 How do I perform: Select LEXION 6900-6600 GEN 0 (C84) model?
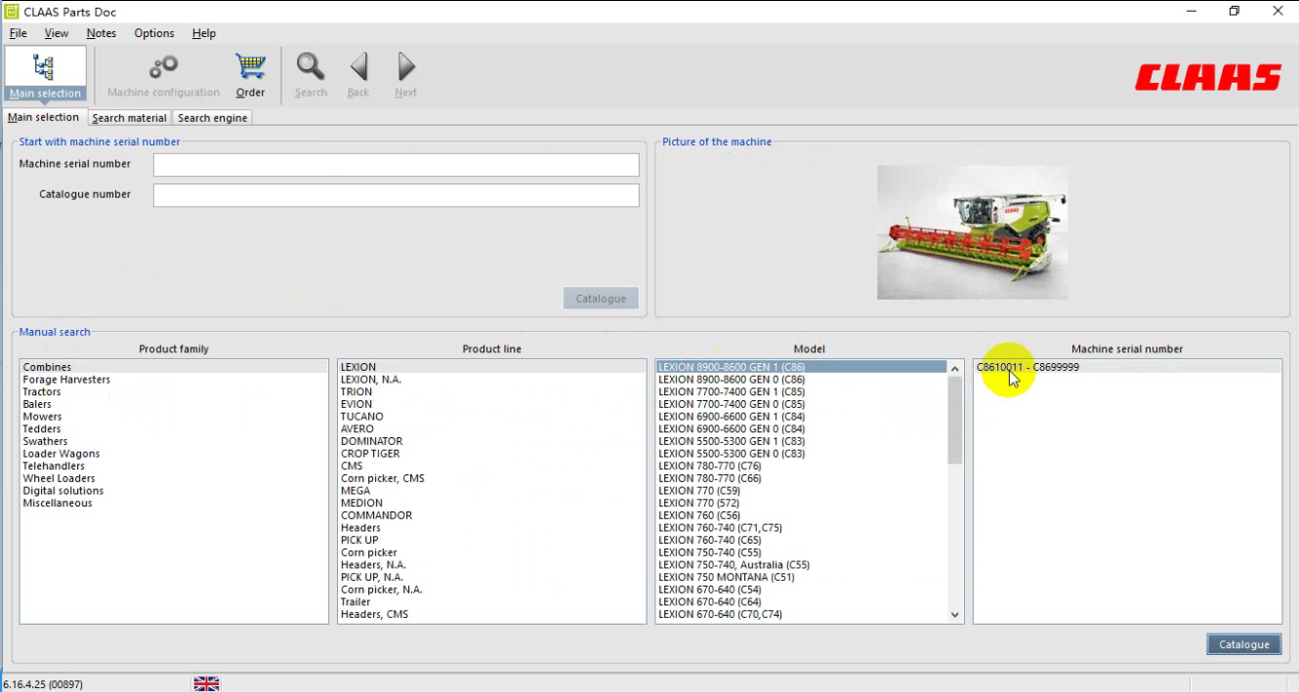(x=802, y=428)
